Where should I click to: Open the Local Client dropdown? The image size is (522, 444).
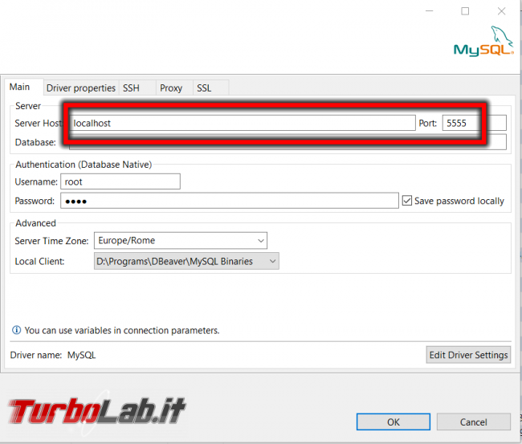pyautogui.click(x=186, y=261)
